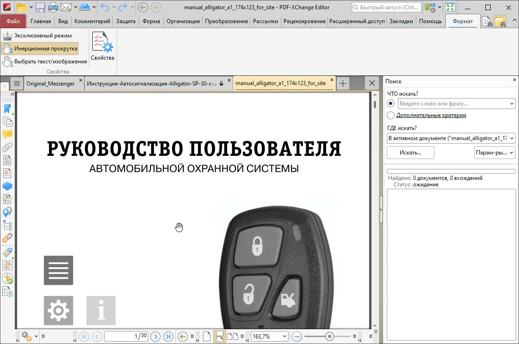Screen dimensions: 519x344
Task: Go to the next page
Action: click(x=156, y=336)
